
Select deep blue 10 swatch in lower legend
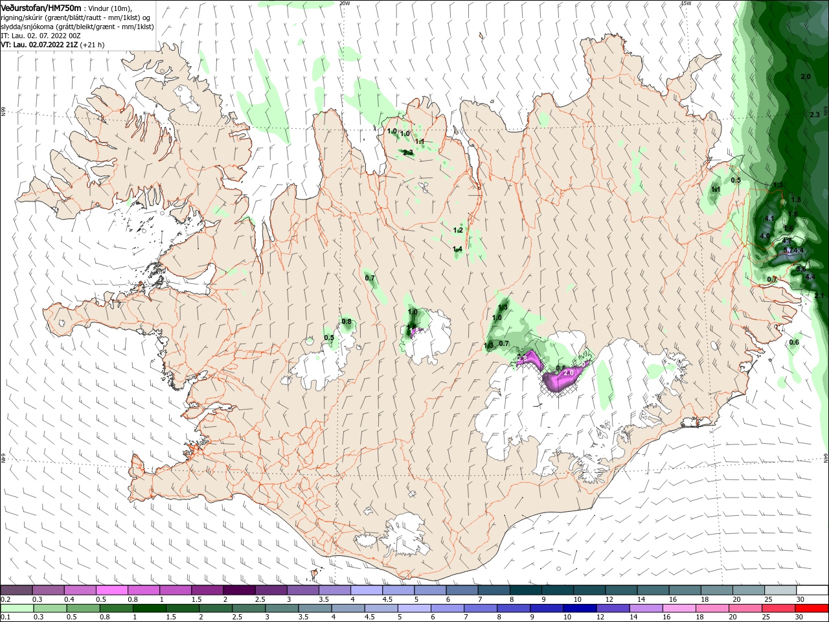[580, 608]
